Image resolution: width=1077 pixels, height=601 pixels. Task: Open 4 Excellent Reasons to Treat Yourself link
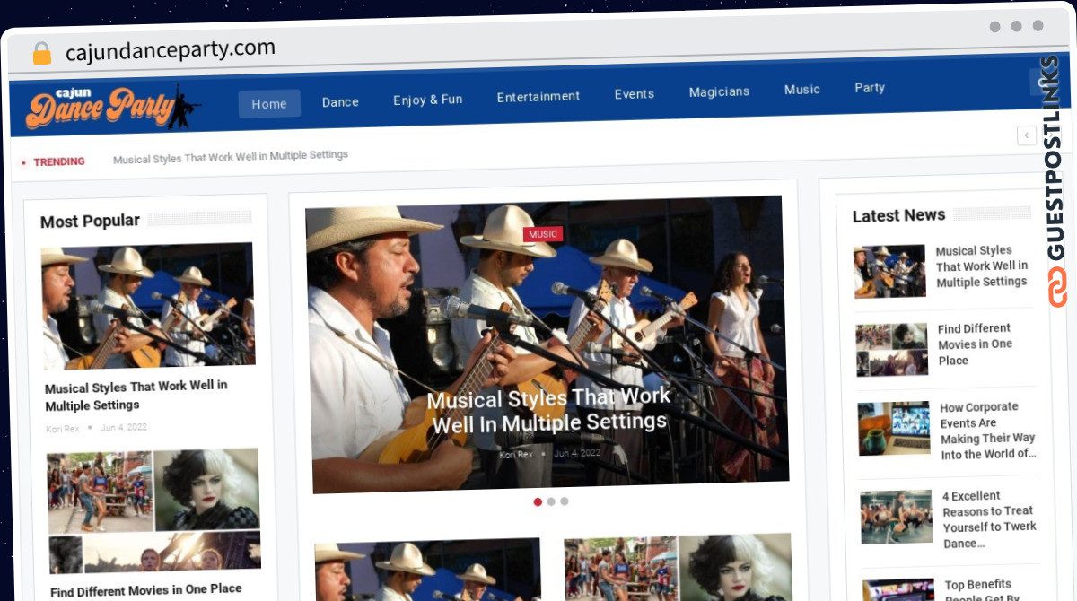point(990,519)
